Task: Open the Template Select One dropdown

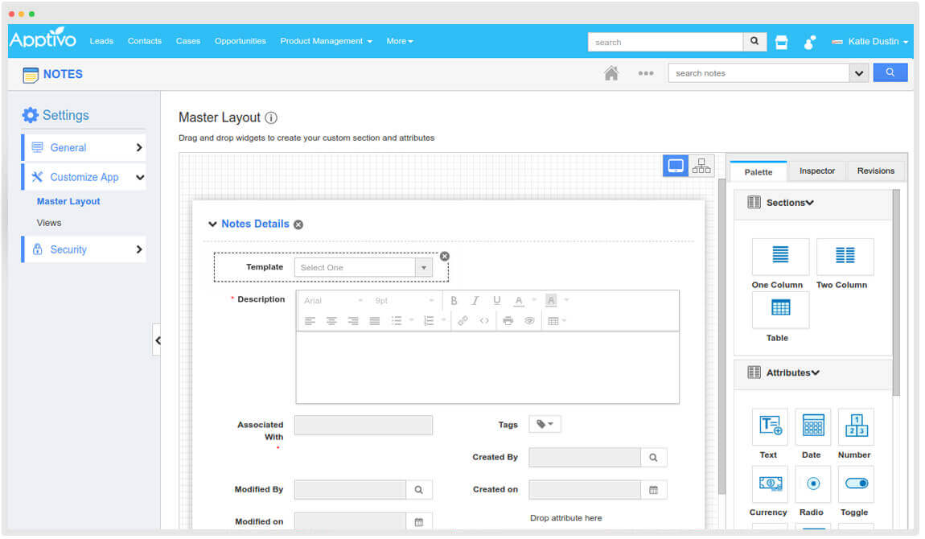Action: (364, 268)
